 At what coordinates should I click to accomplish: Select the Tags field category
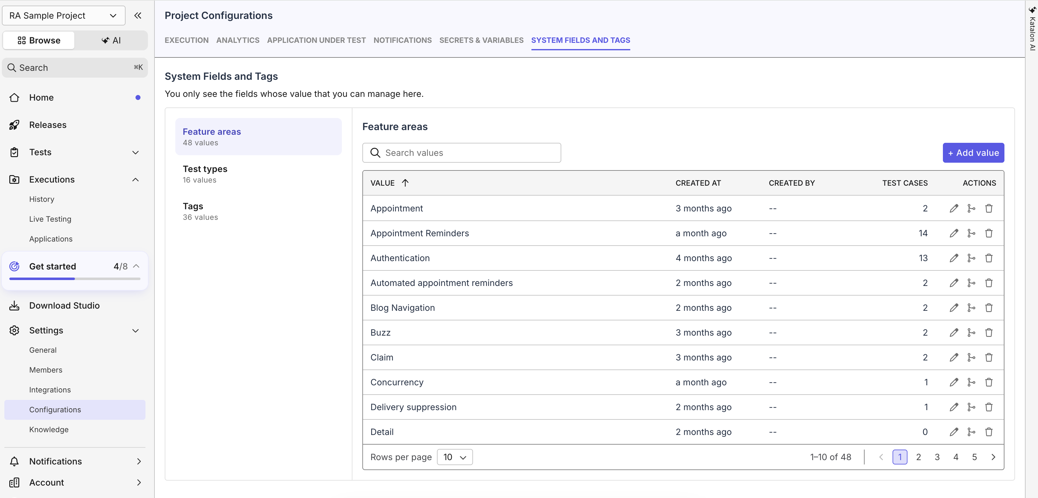point(258,211)
